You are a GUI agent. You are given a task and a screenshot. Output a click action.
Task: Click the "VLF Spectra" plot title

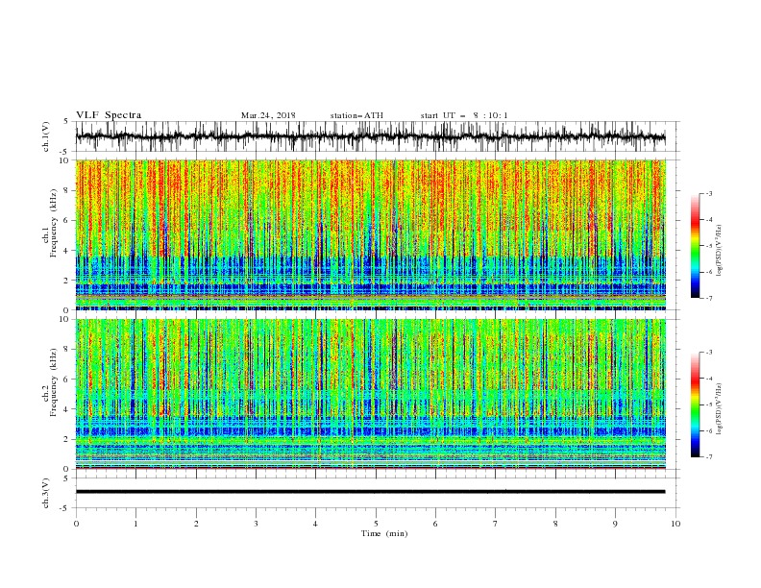point(109,115)
